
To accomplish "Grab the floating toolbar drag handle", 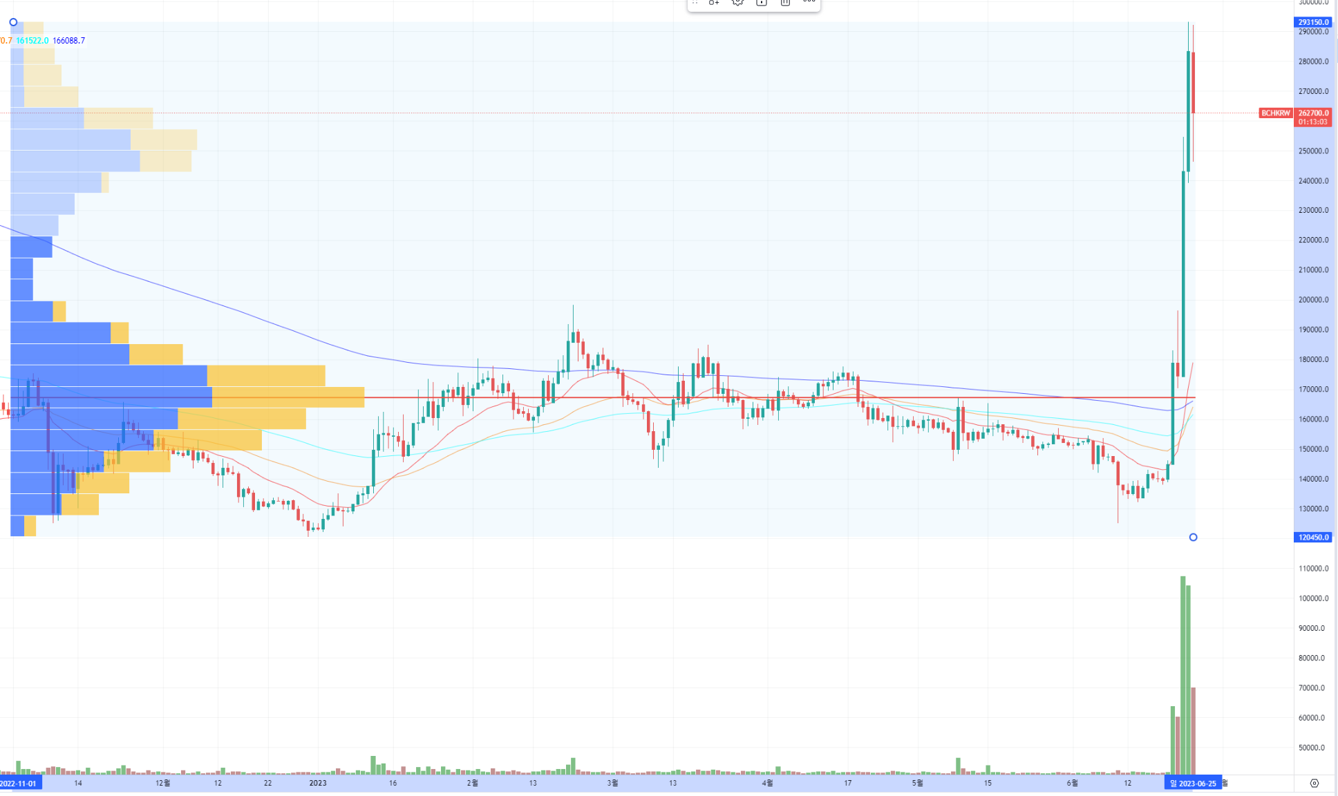I will 695,3.
